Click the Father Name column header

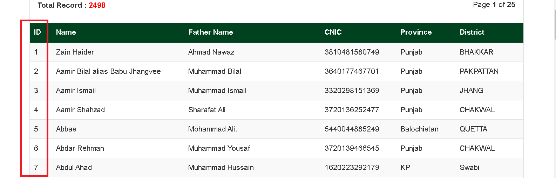coord(210,32)
